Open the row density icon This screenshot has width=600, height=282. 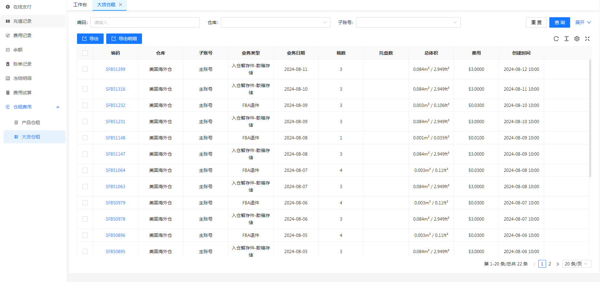tap(566, 39)
